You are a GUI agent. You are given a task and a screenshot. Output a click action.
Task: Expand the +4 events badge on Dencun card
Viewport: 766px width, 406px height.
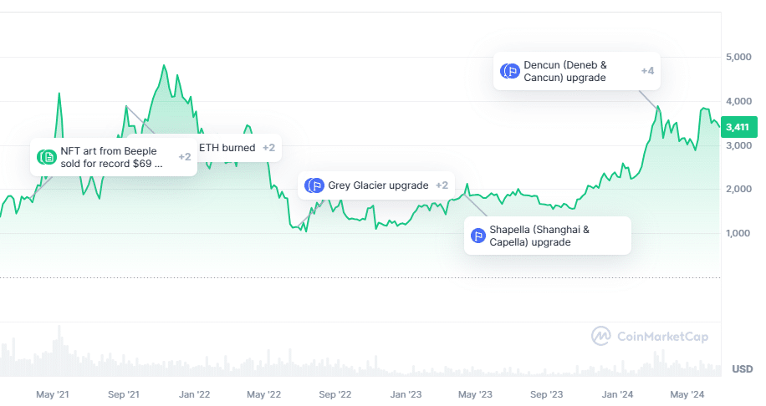pyautogui.click(x=647, y=71)
